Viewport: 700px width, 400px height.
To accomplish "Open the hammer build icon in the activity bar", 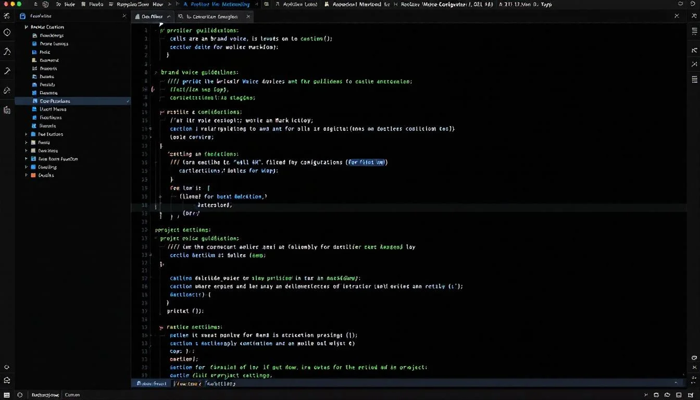I will pos(7,71).
